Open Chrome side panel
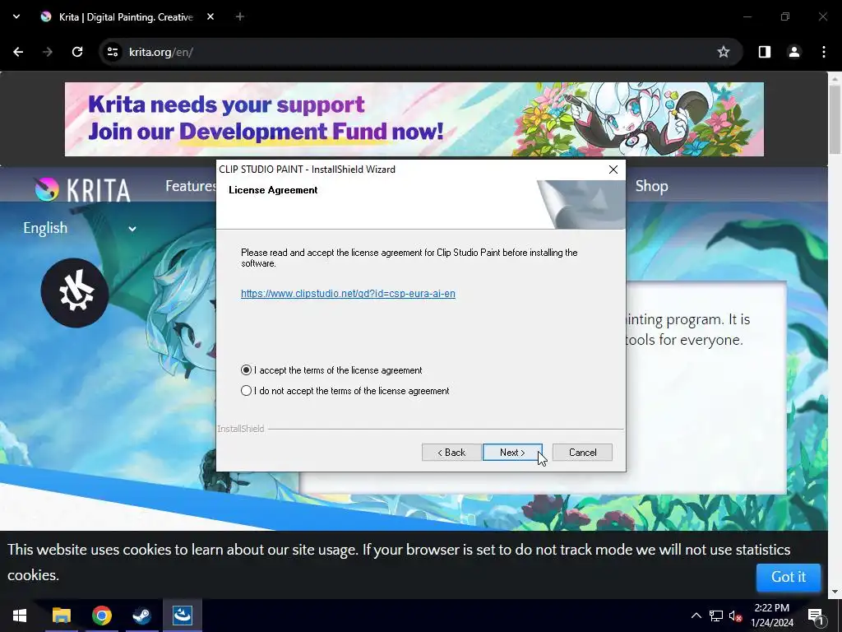The height and width of the screenshot is (632, 842). [x=765, y=52]
